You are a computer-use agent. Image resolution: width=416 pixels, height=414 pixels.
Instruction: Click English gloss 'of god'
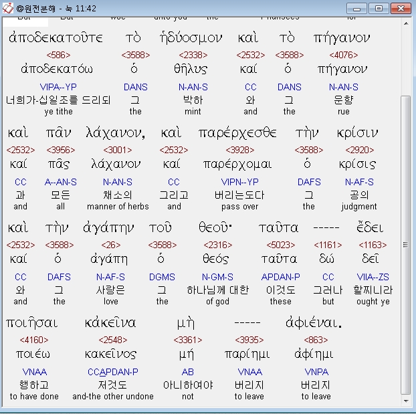click(x=217, y=302)
